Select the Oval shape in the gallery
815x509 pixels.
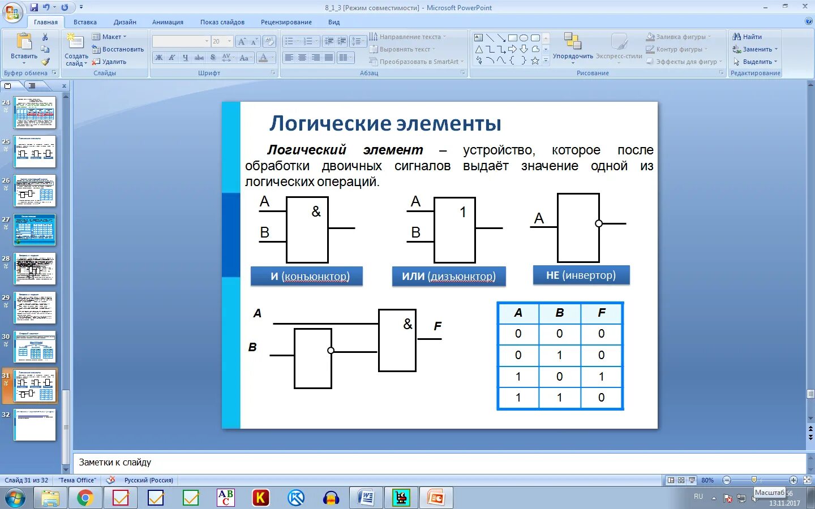[524, 38]
